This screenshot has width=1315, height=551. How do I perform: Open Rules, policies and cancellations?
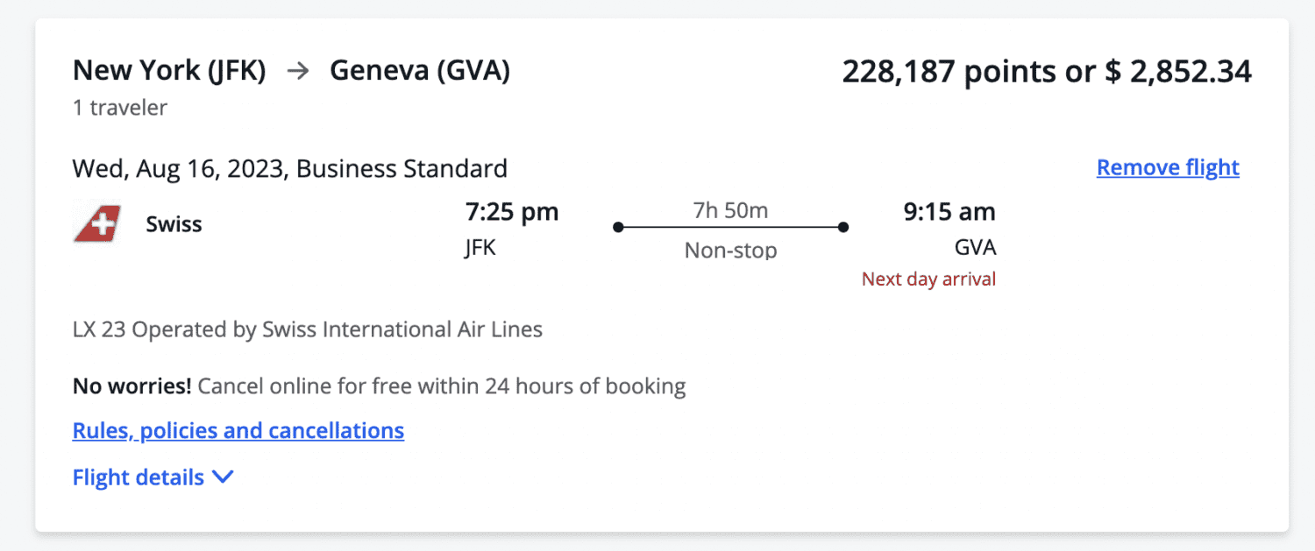coord(238,430)
